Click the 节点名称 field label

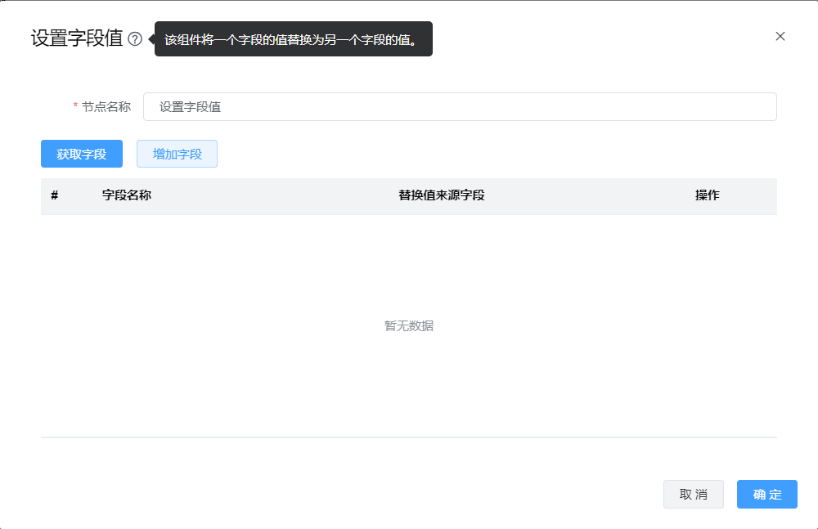(x=106, y=106)
